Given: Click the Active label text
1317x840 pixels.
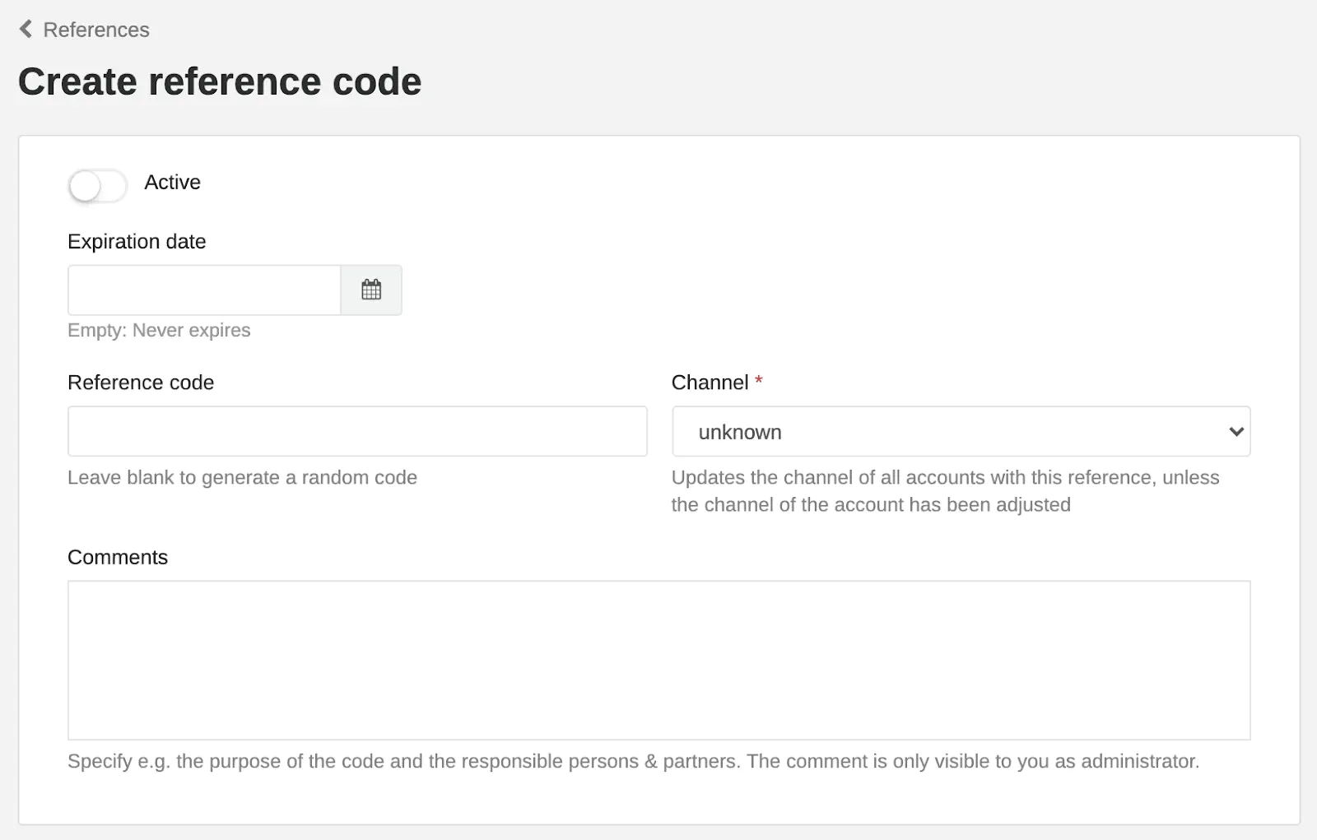Looking at the screenshot, I should click(x=172, y=182).
